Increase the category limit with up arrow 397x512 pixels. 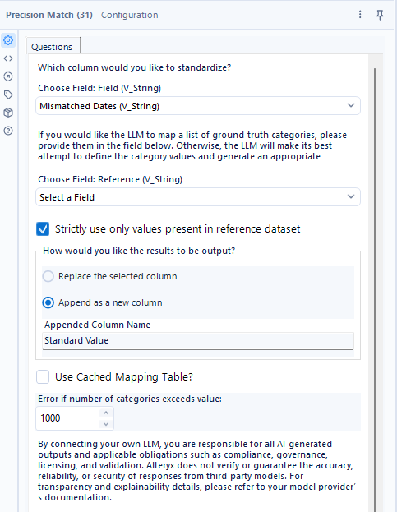click(x=106, y=413)
